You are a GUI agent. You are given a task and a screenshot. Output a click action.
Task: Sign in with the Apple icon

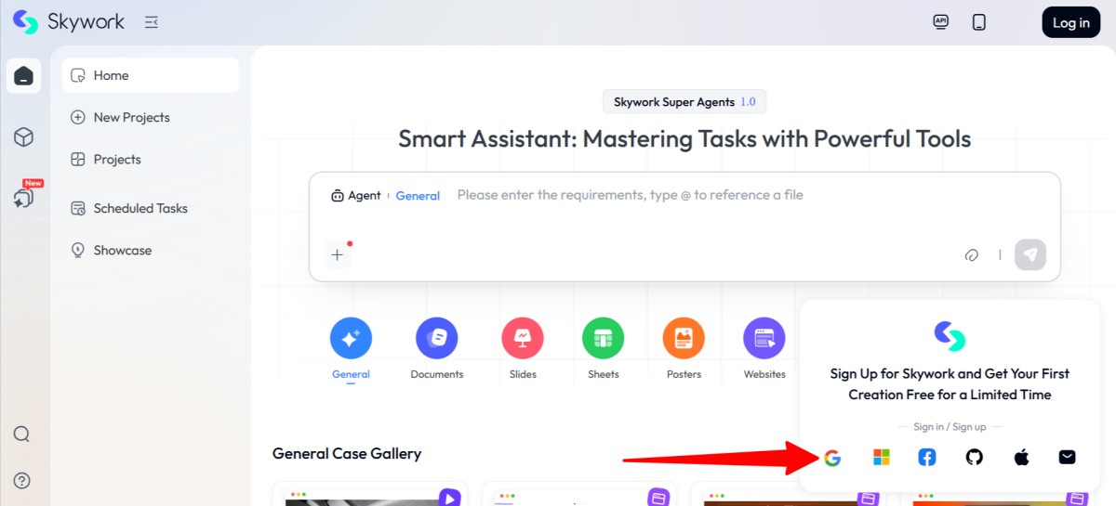pyautogui.click(x=1021, y=457)
